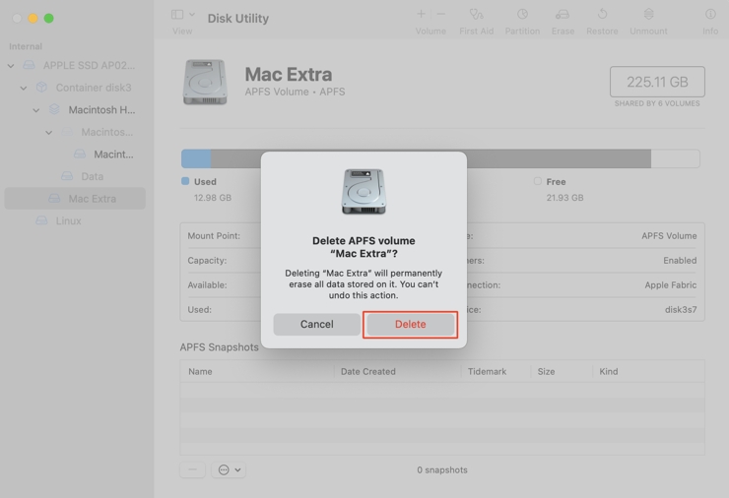Select Container disk3 cube icon
This screenshot has width=729, height=498.
pyautogui.click(x=41, y=88)
